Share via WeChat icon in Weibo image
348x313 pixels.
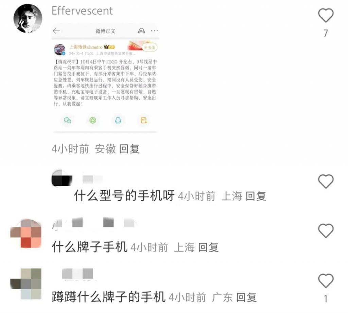point(68,121)
